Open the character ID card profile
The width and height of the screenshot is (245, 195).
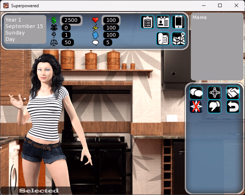click(163, 22)
